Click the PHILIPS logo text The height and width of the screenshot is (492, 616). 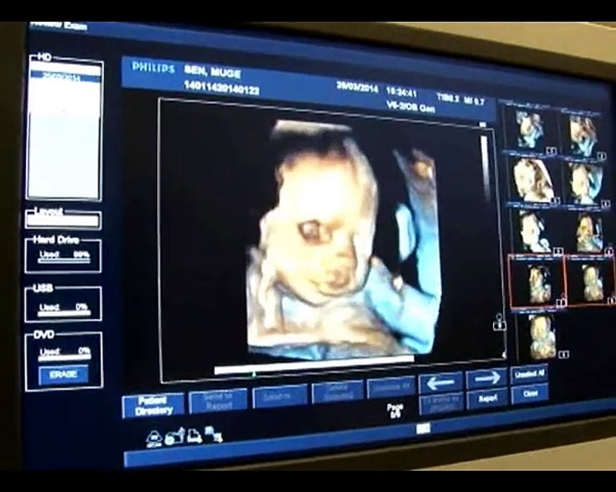(153, 67)
